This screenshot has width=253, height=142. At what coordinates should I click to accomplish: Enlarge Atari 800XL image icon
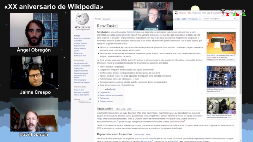click(234, 55)
